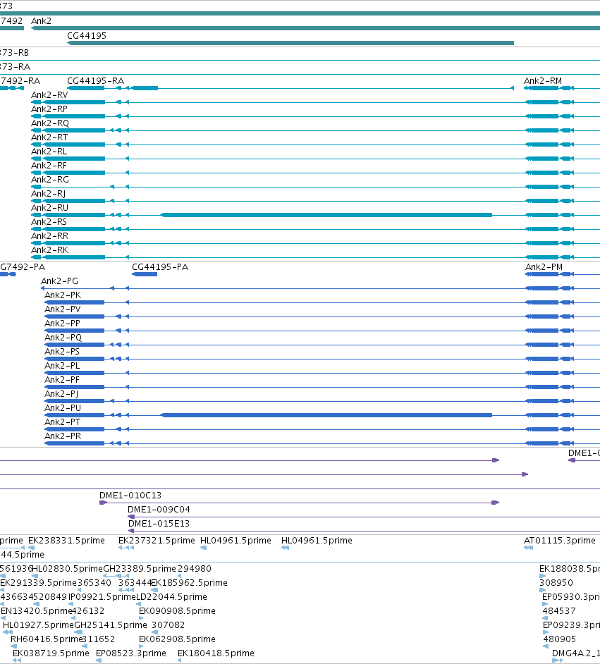This screenshot has height=664, width=600.
Task: Select EST EN13420.5prime
Action: pyautogui.click(x=37, y=611)
